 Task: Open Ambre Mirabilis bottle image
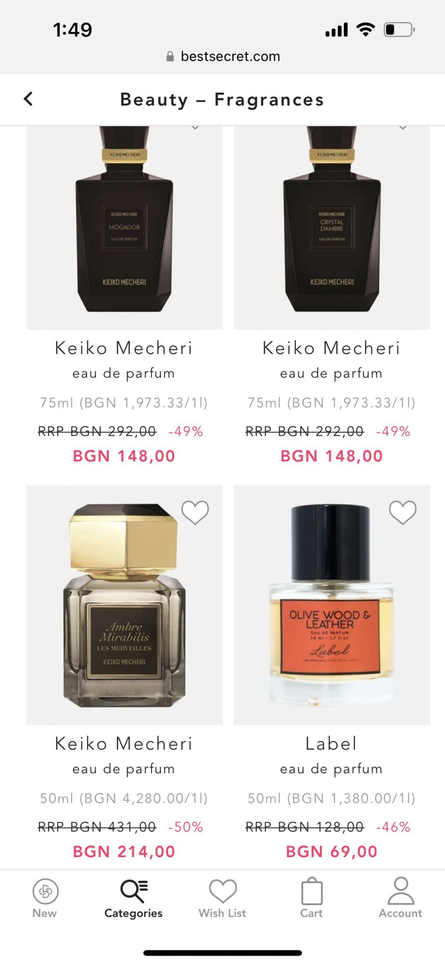pyautogui.click(x=124, y=605)
